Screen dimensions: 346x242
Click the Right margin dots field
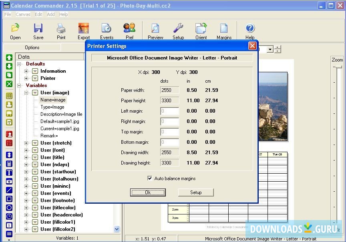[170, 121]
